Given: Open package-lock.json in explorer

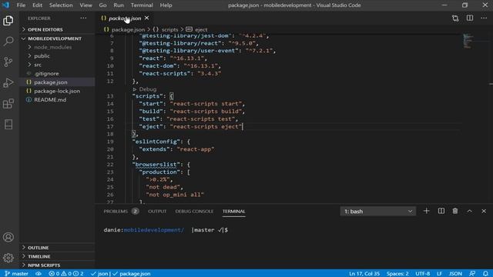Looking at the screenshot, I should click(57, 91).
